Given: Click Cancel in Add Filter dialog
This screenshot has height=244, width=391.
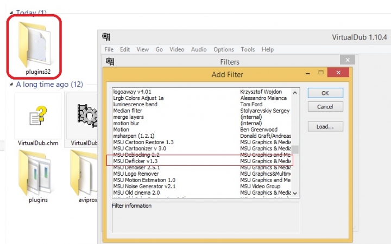Looking at the screenshot, I should (x=325, y=107).
